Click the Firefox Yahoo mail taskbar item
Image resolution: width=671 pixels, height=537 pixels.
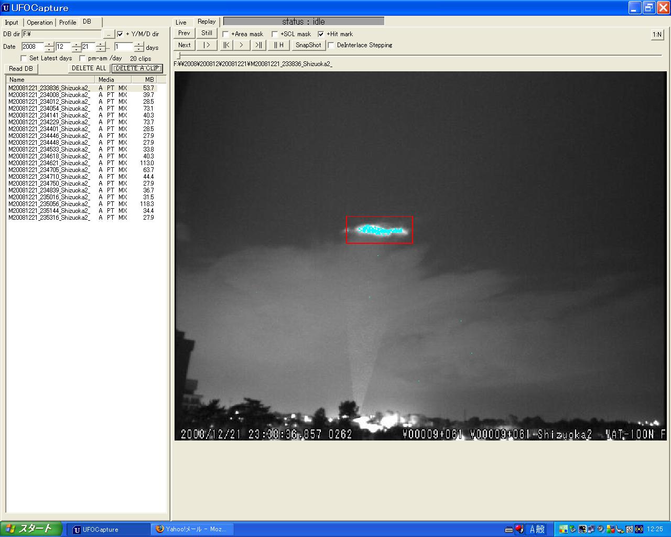192,529
